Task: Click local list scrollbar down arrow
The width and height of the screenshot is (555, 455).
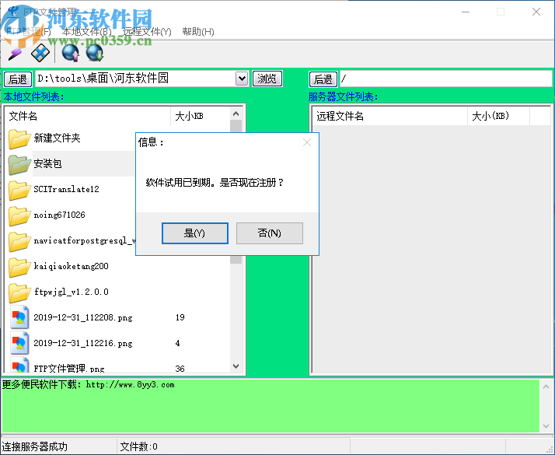Action: point(236,366)
